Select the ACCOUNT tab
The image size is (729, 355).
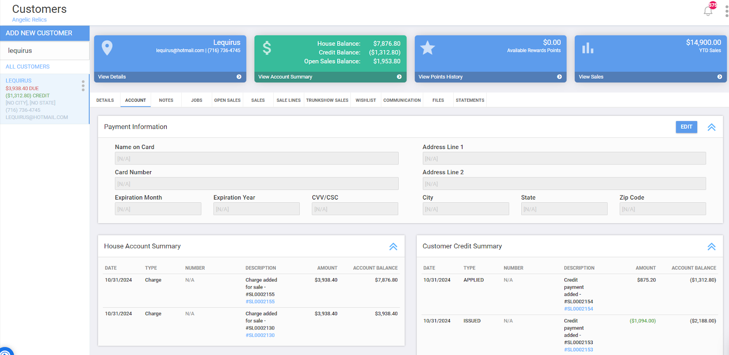click(x=136, y=100)
